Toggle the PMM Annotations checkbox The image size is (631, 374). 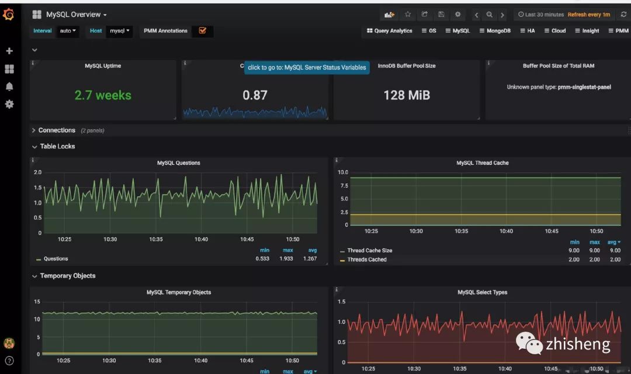tap(202, 30)
